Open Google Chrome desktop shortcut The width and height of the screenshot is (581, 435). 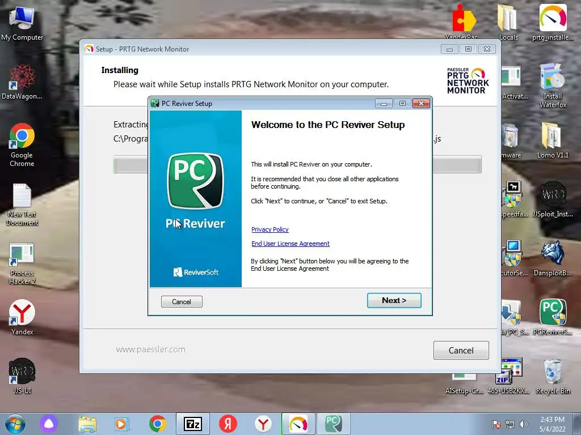22,145
